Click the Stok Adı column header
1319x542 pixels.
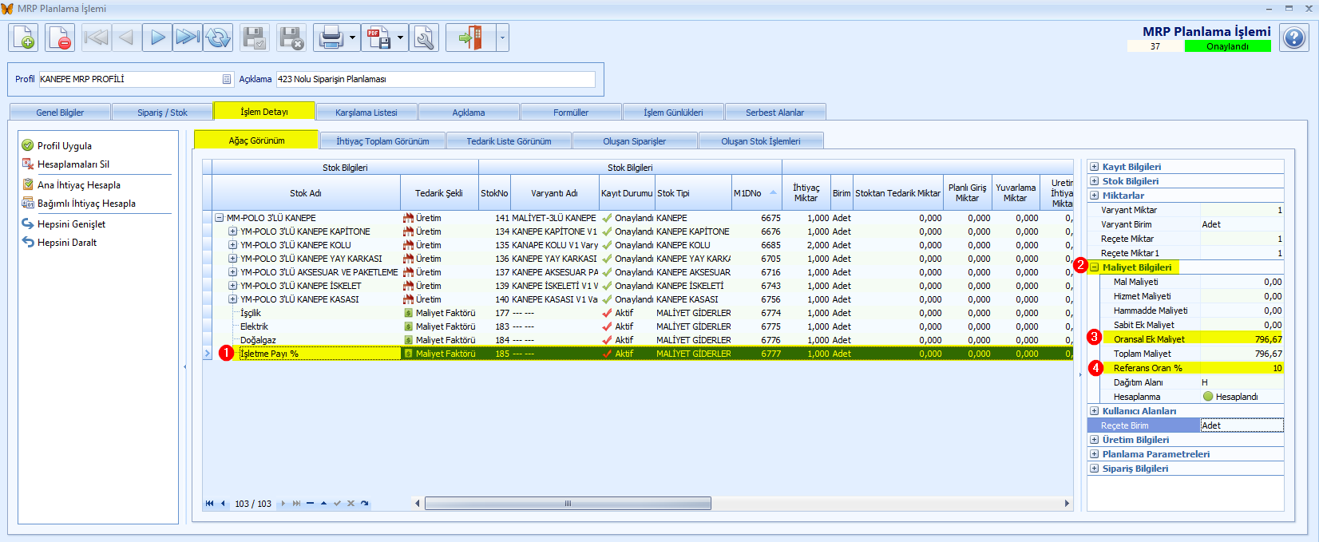[306, 193]
